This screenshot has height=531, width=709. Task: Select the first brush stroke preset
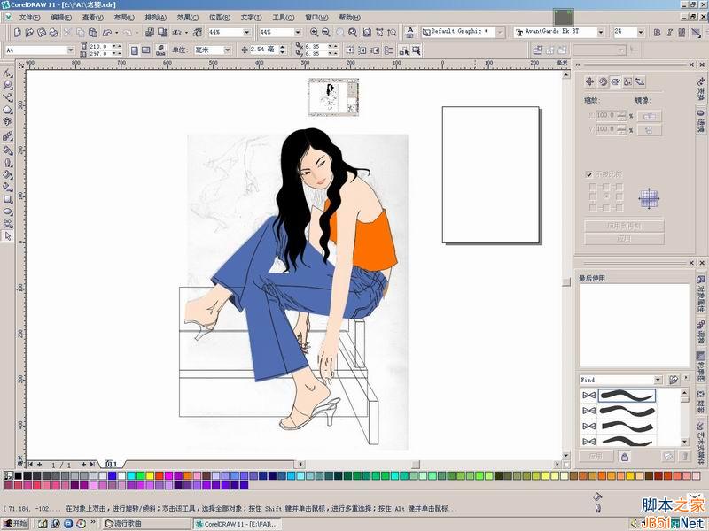[627, 396]
